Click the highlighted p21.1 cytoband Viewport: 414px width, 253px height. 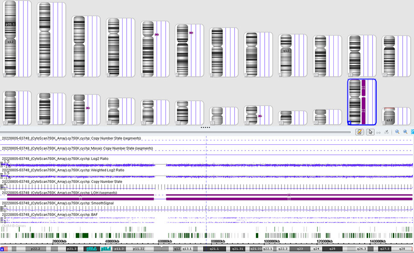click(91, 249)
